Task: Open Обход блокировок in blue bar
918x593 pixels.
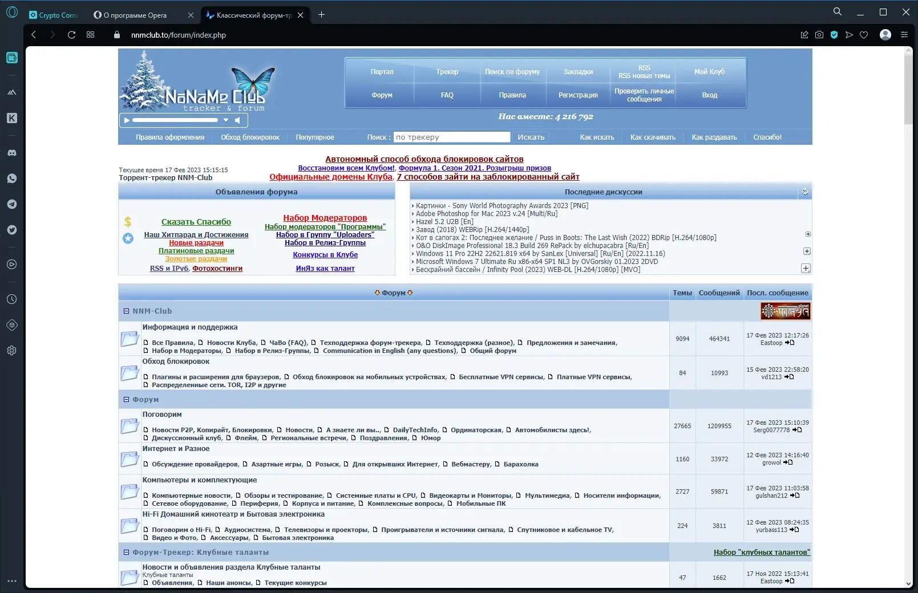Action: 250,137
